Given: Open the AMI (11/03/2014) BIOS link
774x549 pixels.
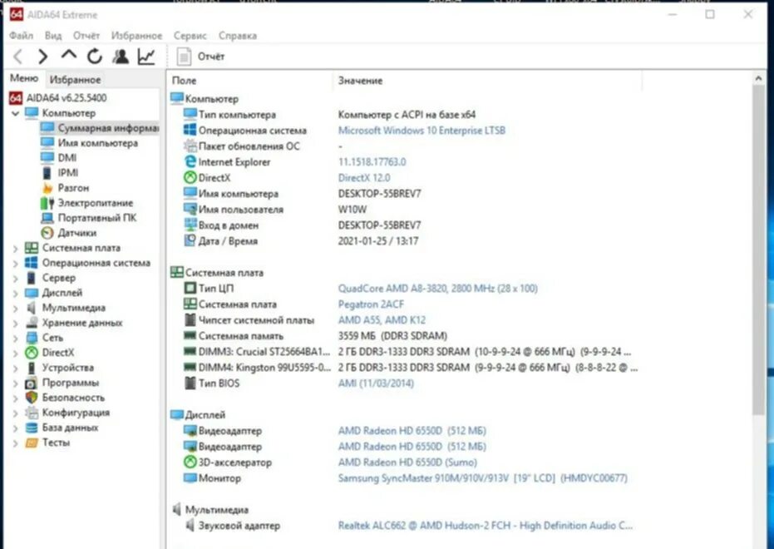Looking at the screenshot, I should 376,383.
